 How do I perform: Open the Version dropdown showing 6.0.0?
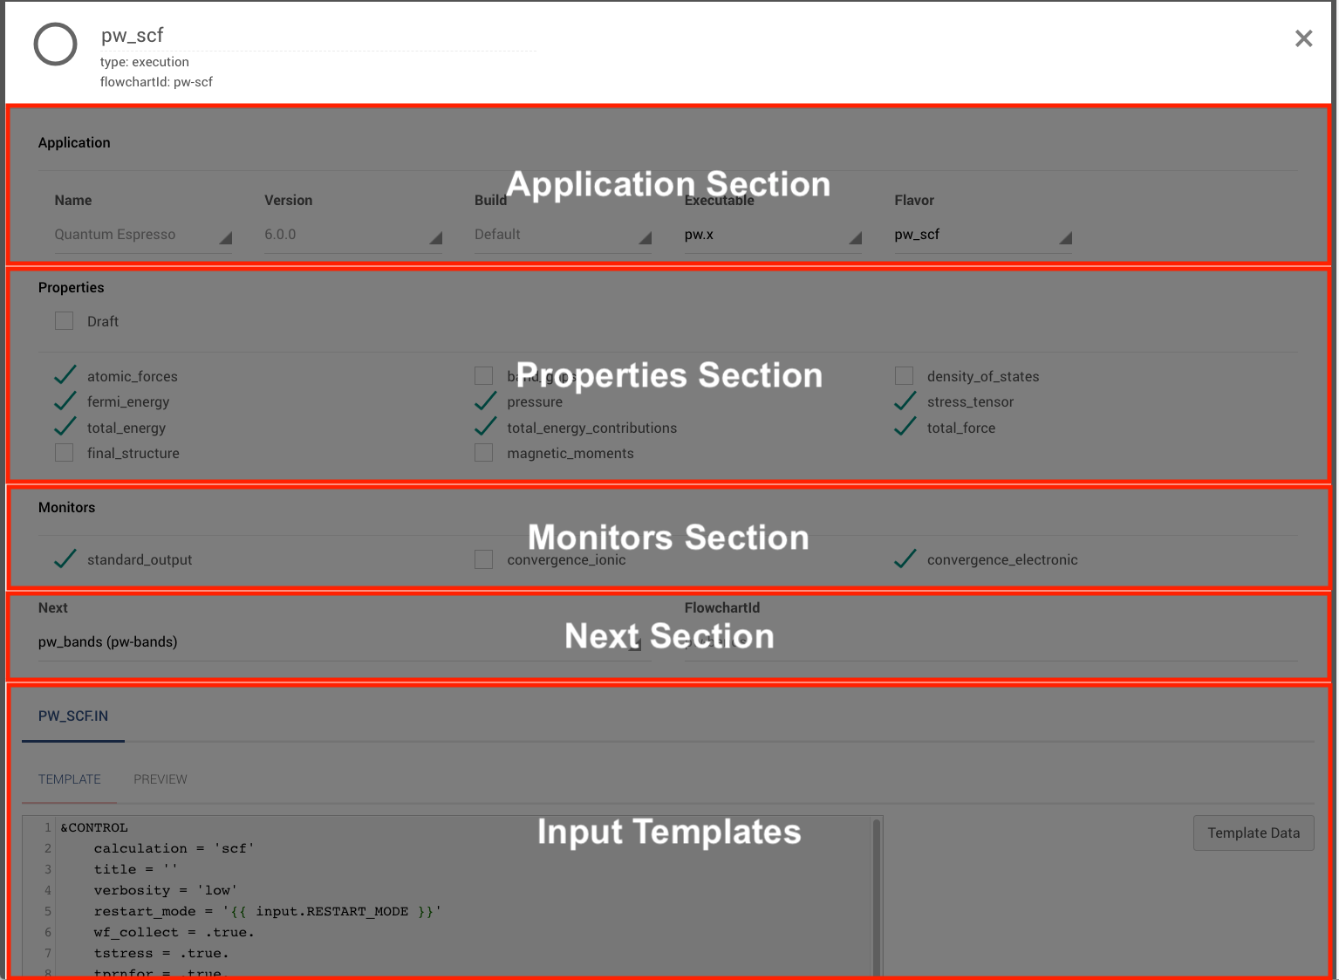click(x=352, y=234)
